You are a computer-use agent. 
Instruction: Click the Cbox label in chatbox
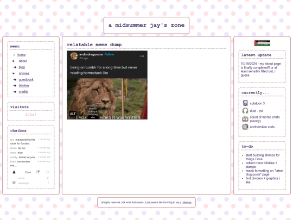[28, 172]
